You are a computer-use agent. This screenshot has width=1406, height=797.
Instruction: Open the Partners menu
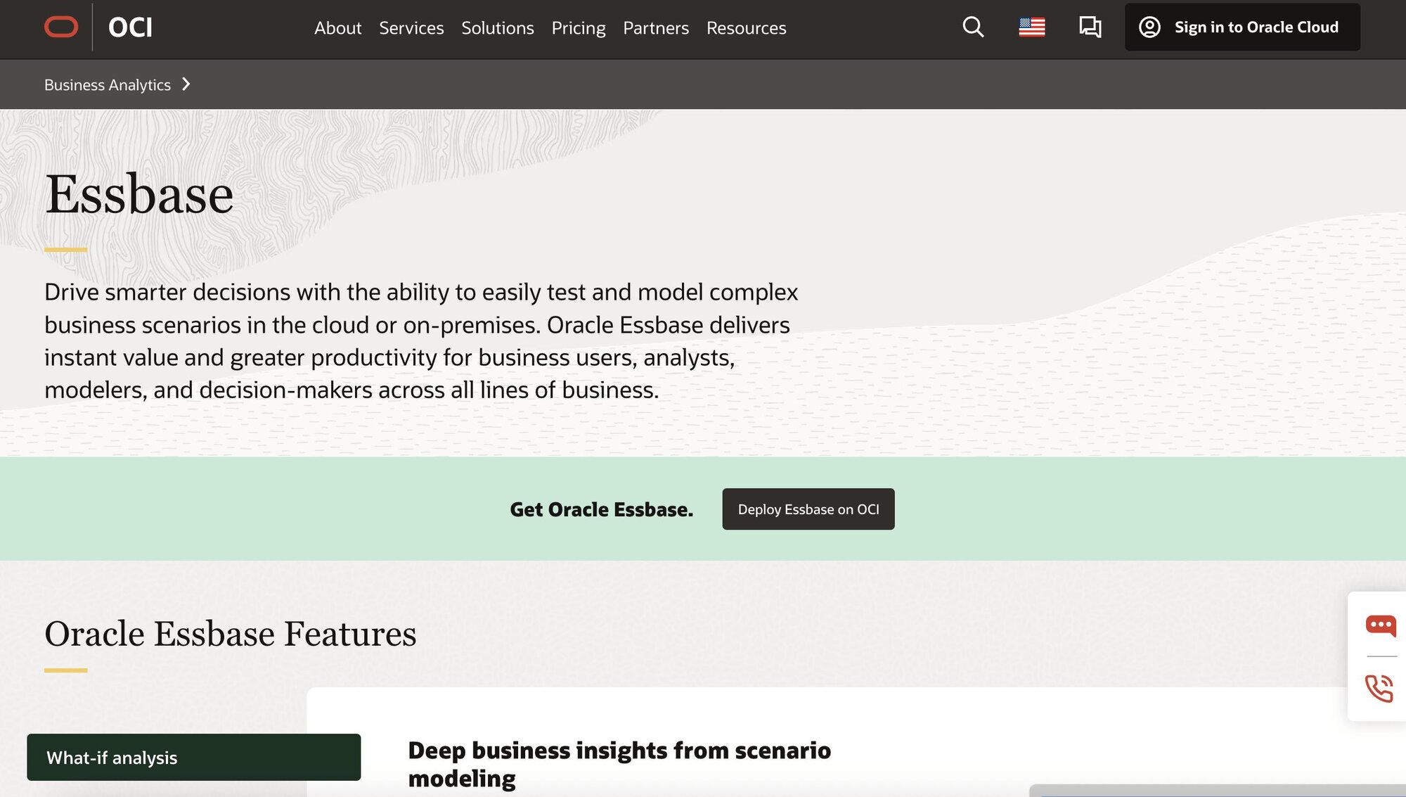[x=656, y=27]
